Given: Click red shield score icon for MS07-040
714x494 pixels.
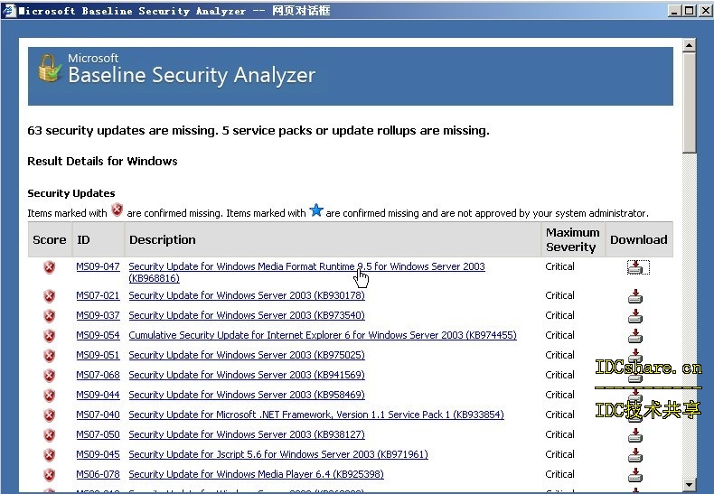Looking at the screenshot, I should (49, 415).
